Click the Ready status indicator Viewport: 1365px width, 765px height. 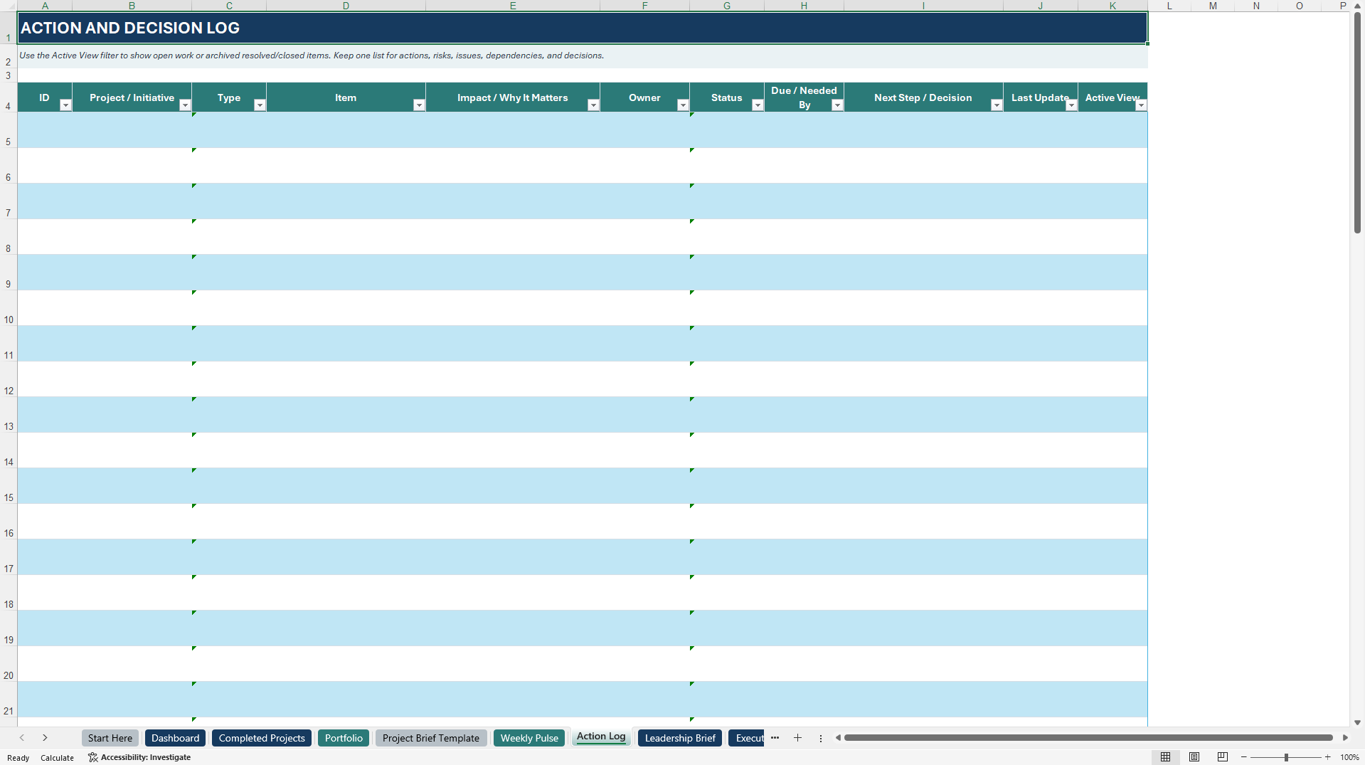point(18,758)
